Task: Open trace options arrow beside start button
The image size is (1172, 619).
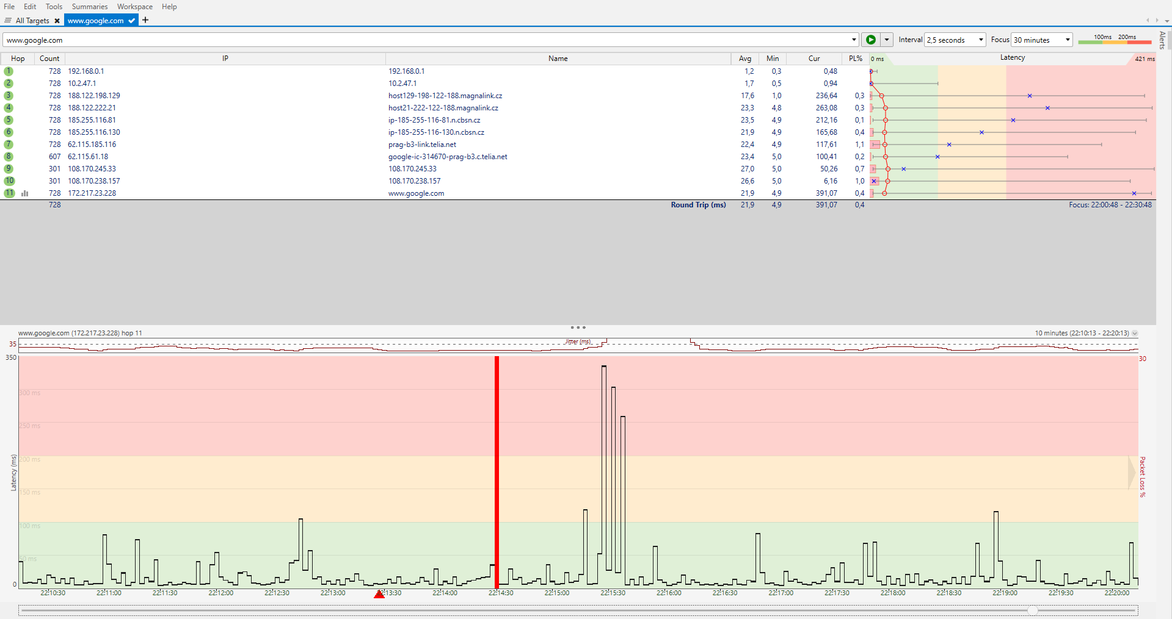Action: pos(886,40)
